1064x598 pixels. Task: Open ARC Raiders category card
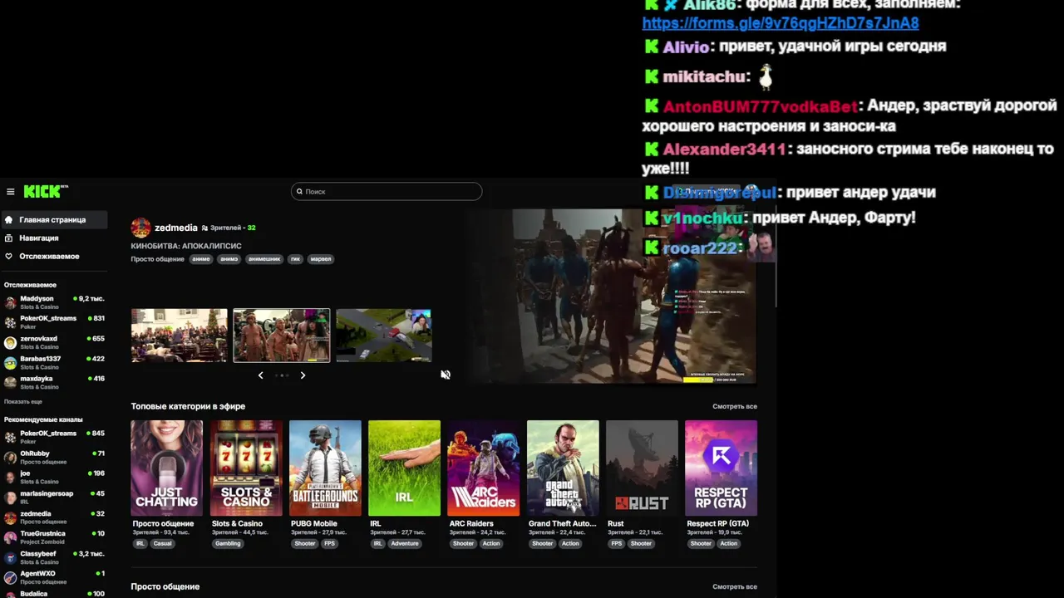[484, 468]
